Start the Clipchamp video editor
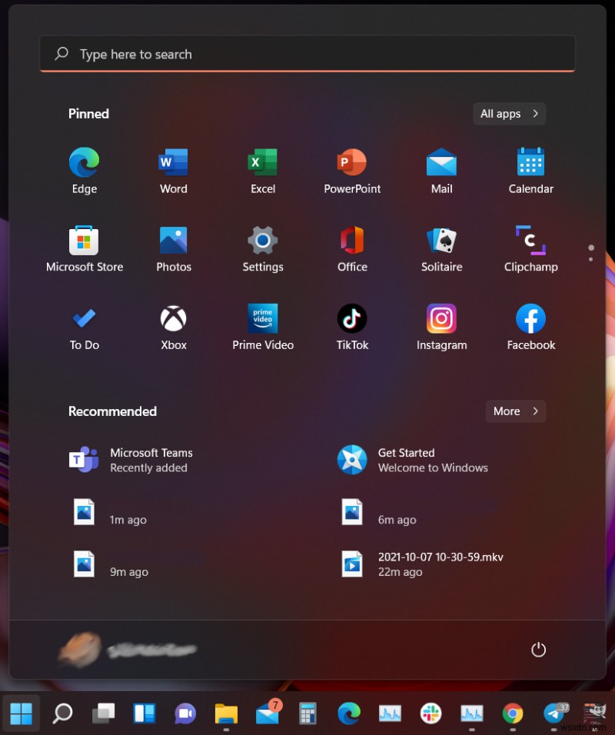The image size is (615, 735). 530,248
